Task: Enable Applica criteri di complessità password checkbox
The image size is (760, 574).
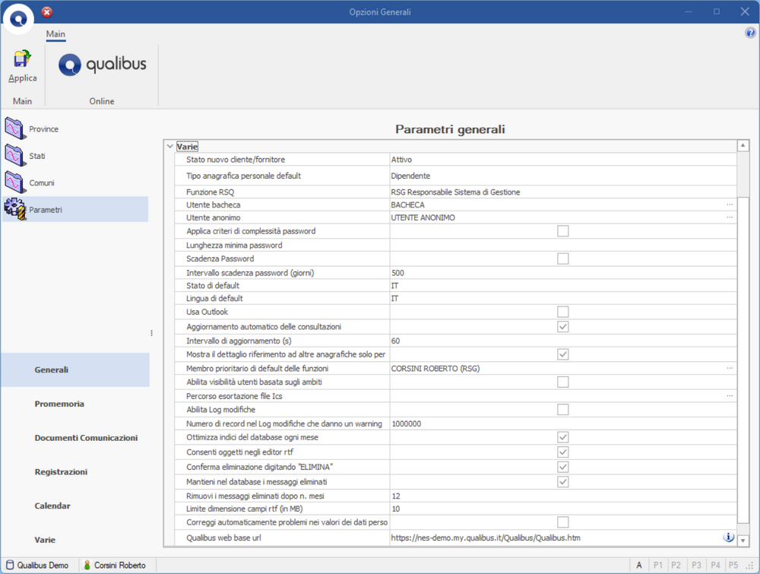Action: point(562,231)
